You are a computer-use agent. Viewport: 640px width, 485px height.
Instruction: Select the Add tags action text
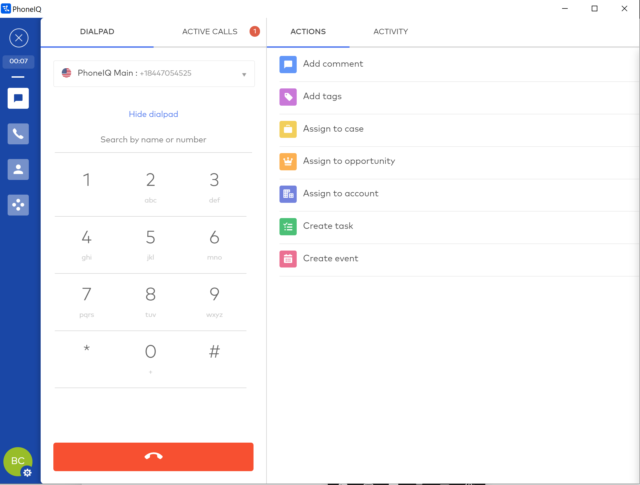[322, 96]
